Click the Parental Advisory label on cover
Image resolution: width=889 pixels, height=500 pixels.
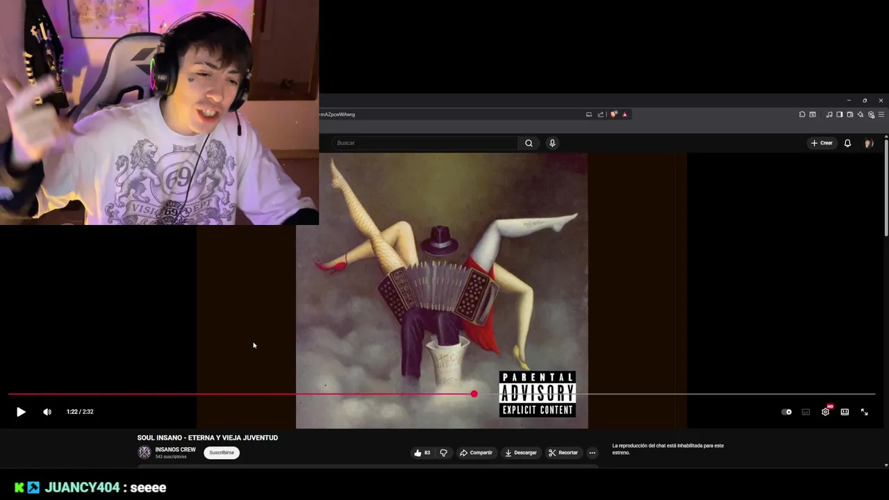click(x=538, y=394)
